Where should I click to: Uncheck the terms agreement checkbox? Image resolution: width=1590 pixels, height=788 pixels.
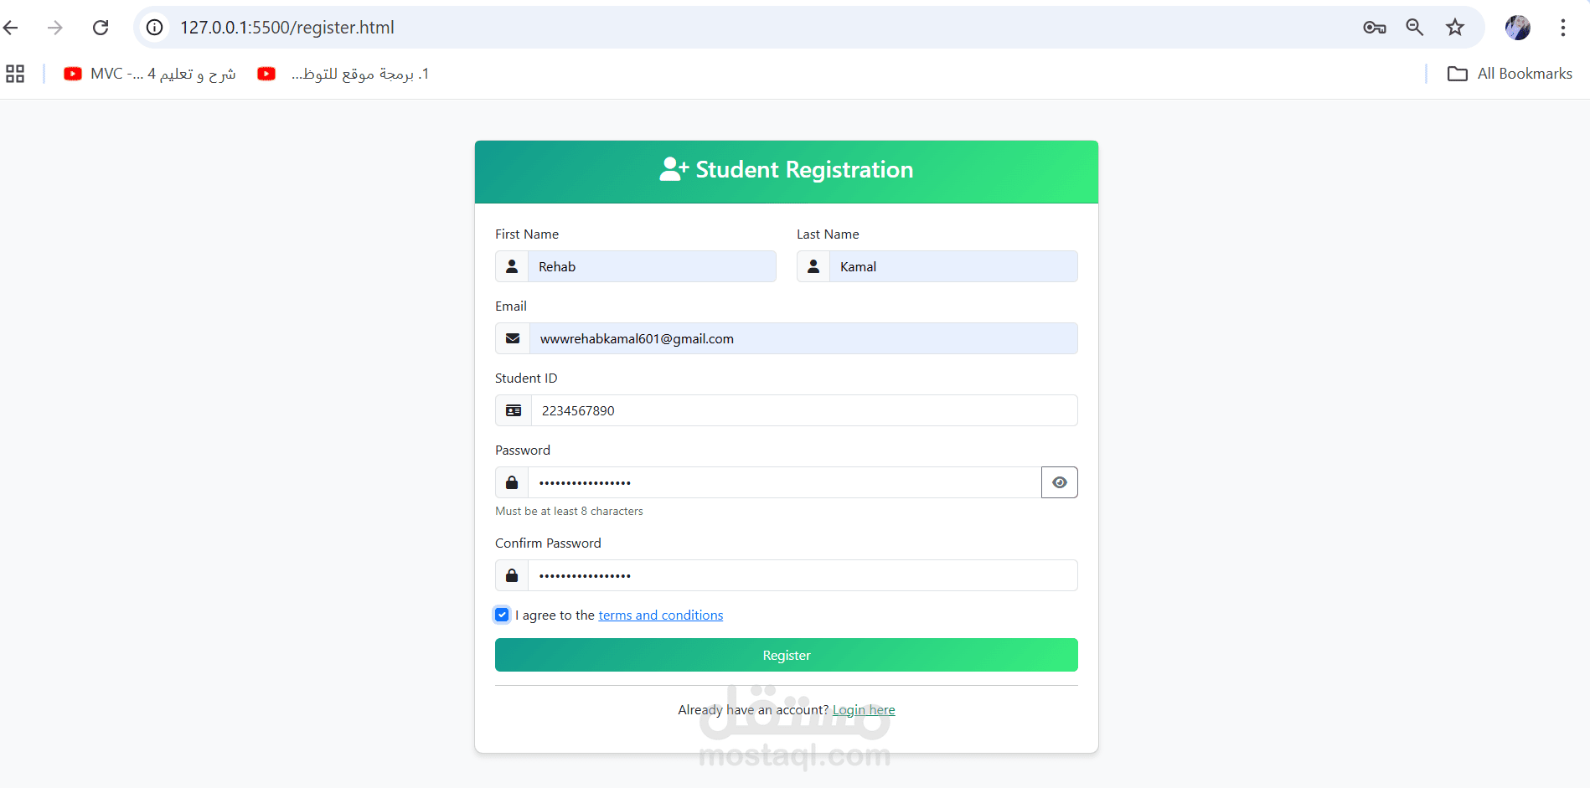pyautogui.click(x=502, y=615)
